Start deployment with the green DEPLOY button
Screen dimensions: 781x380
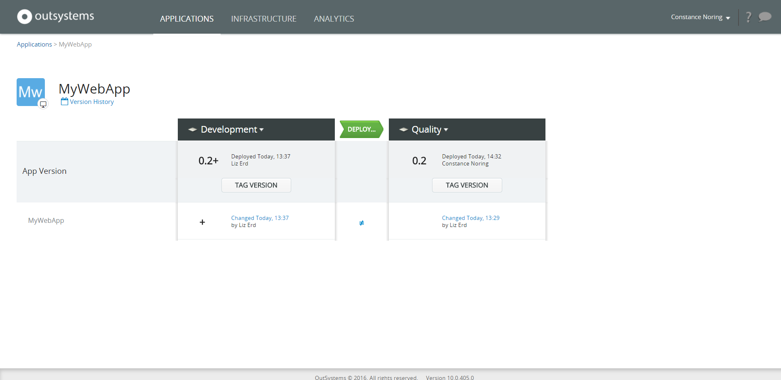[x=361, y=129]
